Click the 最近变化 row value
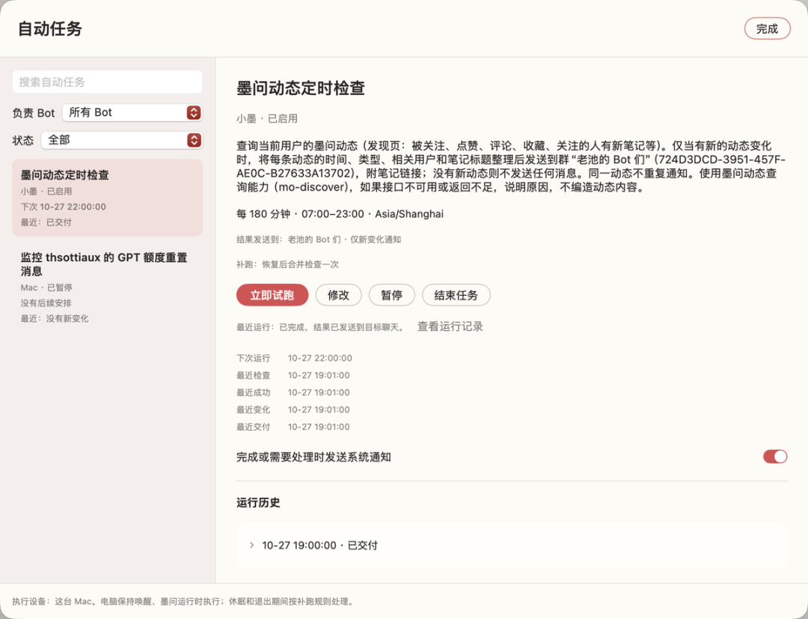The width and height of the screenshot is (808, 619). 319,409
